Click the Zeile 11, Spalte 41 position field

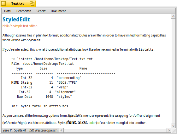(15, 131)
